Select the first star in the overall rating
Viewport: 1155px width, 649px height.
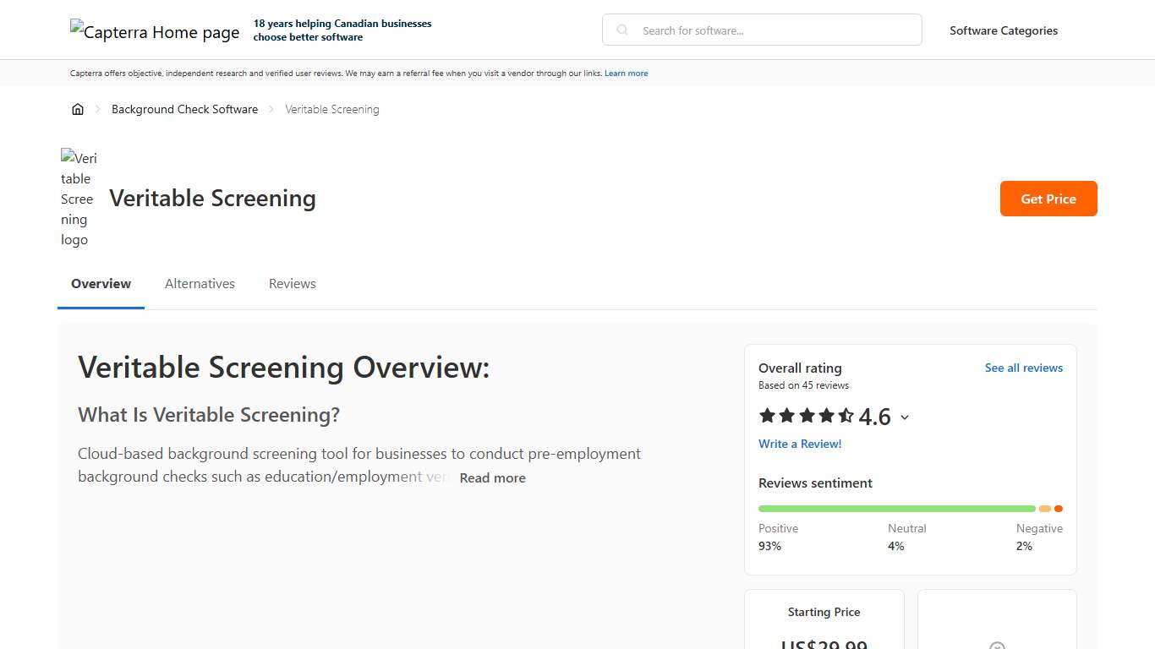click(x=766, y=415)
